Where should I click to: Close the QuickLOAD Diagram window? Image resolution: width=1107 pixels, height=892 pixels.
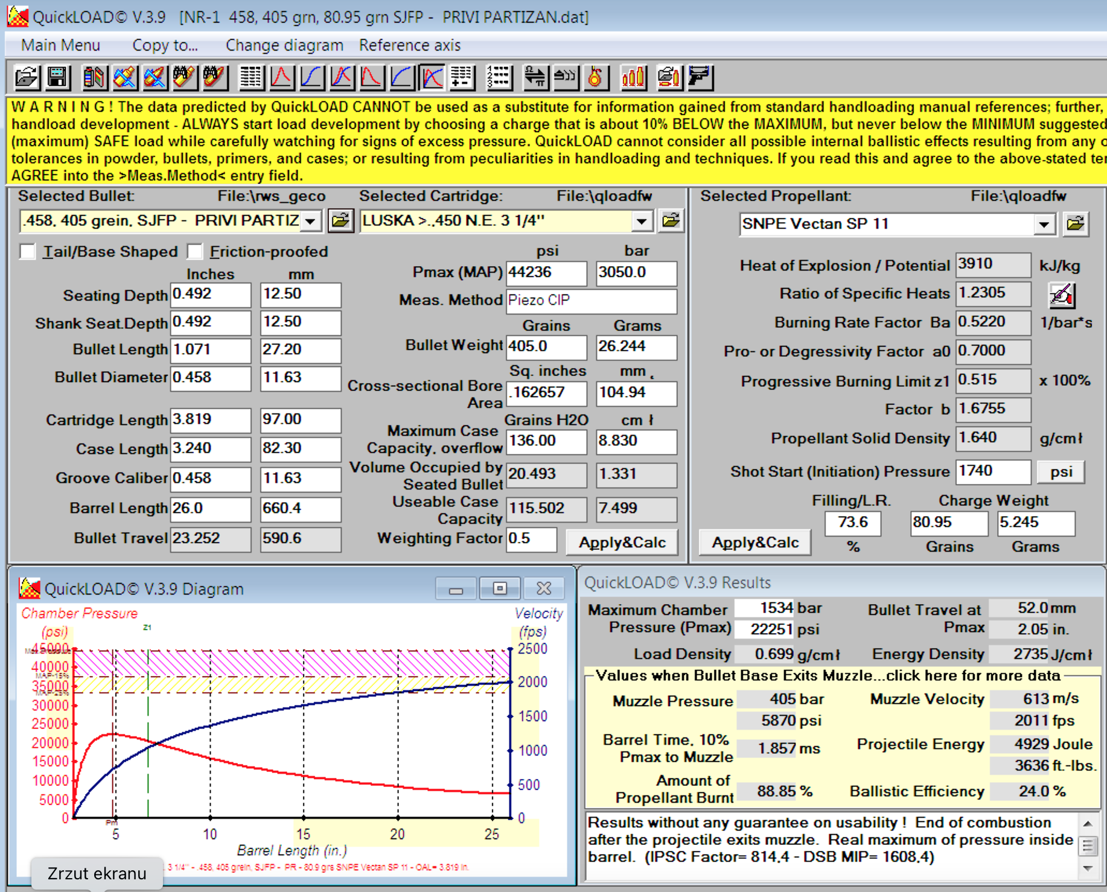coord(544,588)
